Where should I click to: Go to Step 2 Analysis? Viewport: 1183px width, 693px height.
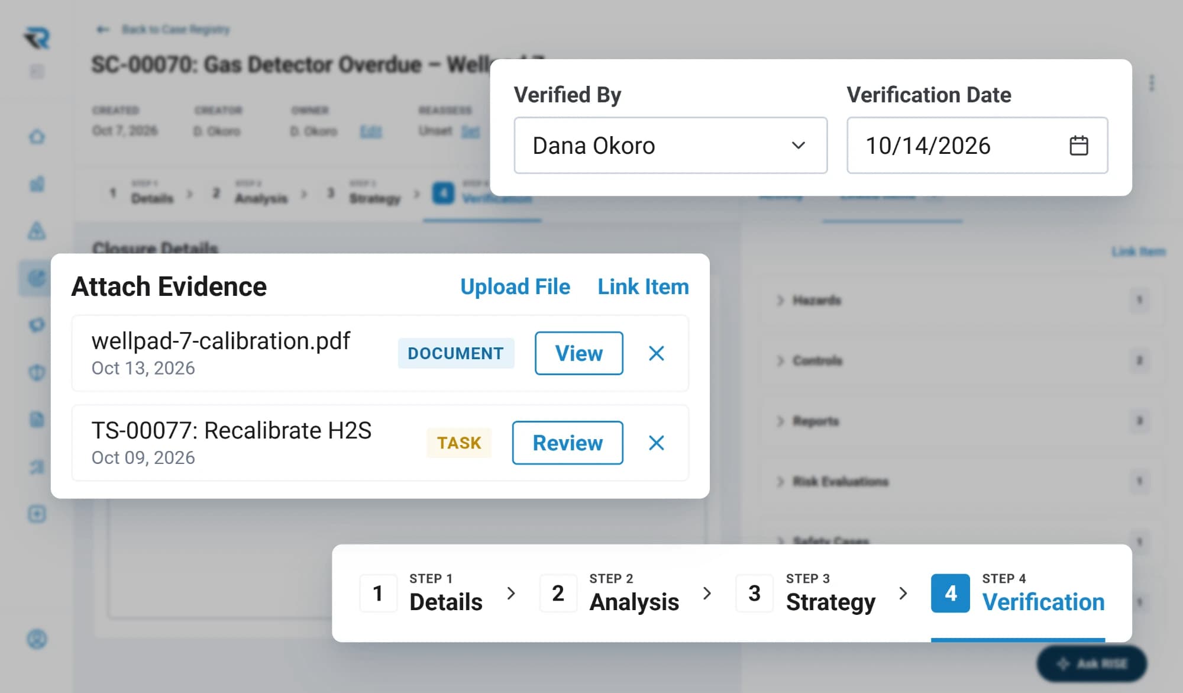[x=609, y=593]
